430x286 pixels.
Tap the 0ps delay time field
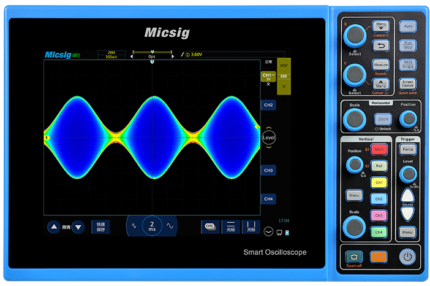click(x=152, y=56)
